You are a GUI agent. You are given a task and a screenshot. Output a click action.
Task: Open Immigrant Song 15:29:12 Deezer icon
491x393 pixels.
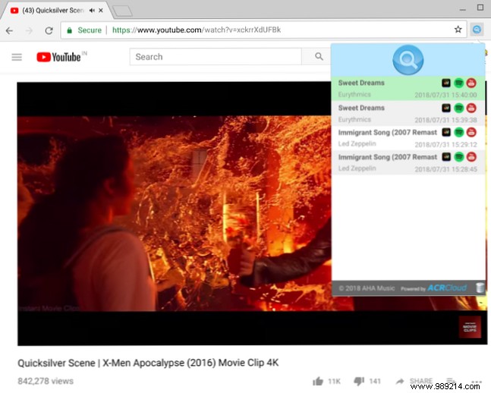coord(446,132)
